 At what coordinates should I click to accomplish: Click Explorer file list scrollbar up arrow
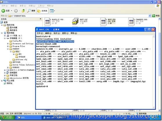(159, 19)
